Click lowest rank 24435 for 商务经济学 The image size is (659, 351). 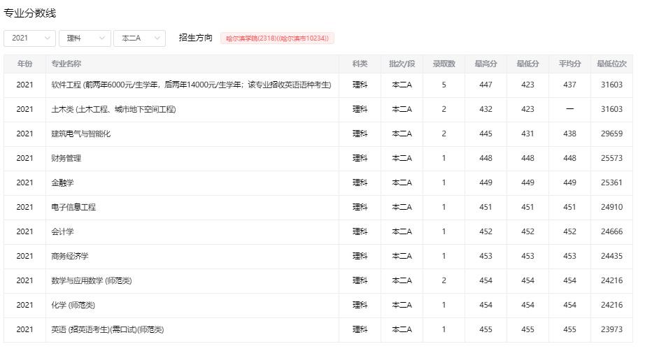pyautogui.click(x=612, y=256)
